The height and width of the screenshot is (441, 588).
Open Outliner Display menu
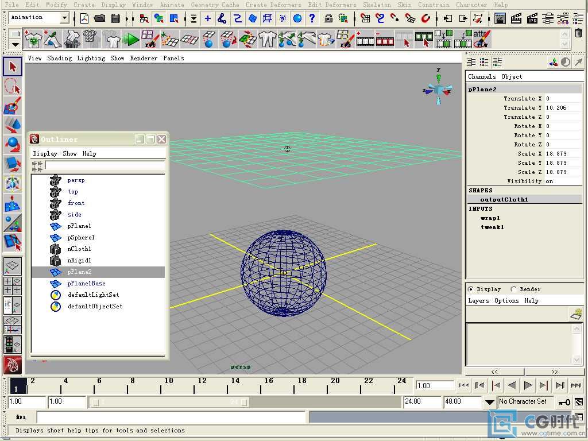click(45, 153)
